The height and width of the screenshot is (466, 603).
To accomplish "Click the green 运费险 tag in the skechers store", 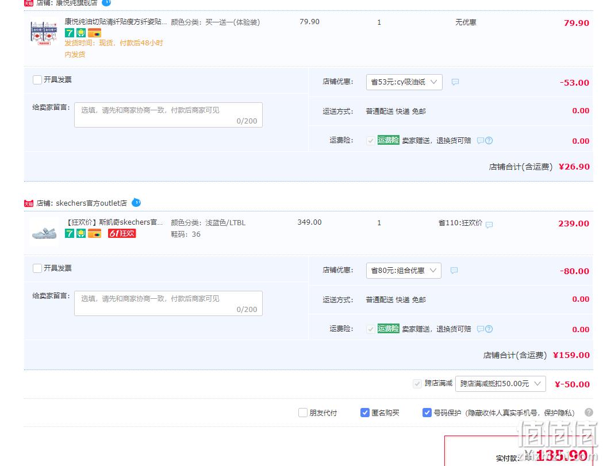I will pyautogui.click(x=388, y=328).
